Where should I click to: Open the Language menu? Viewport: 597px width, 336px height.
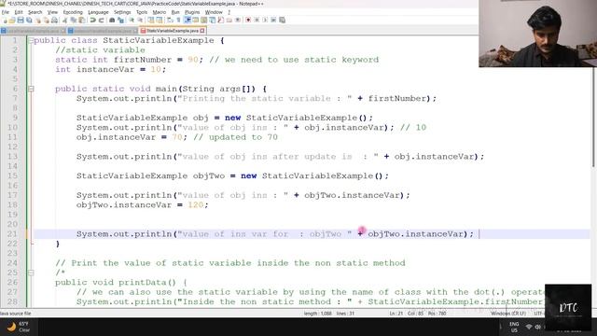pos(98,12)
